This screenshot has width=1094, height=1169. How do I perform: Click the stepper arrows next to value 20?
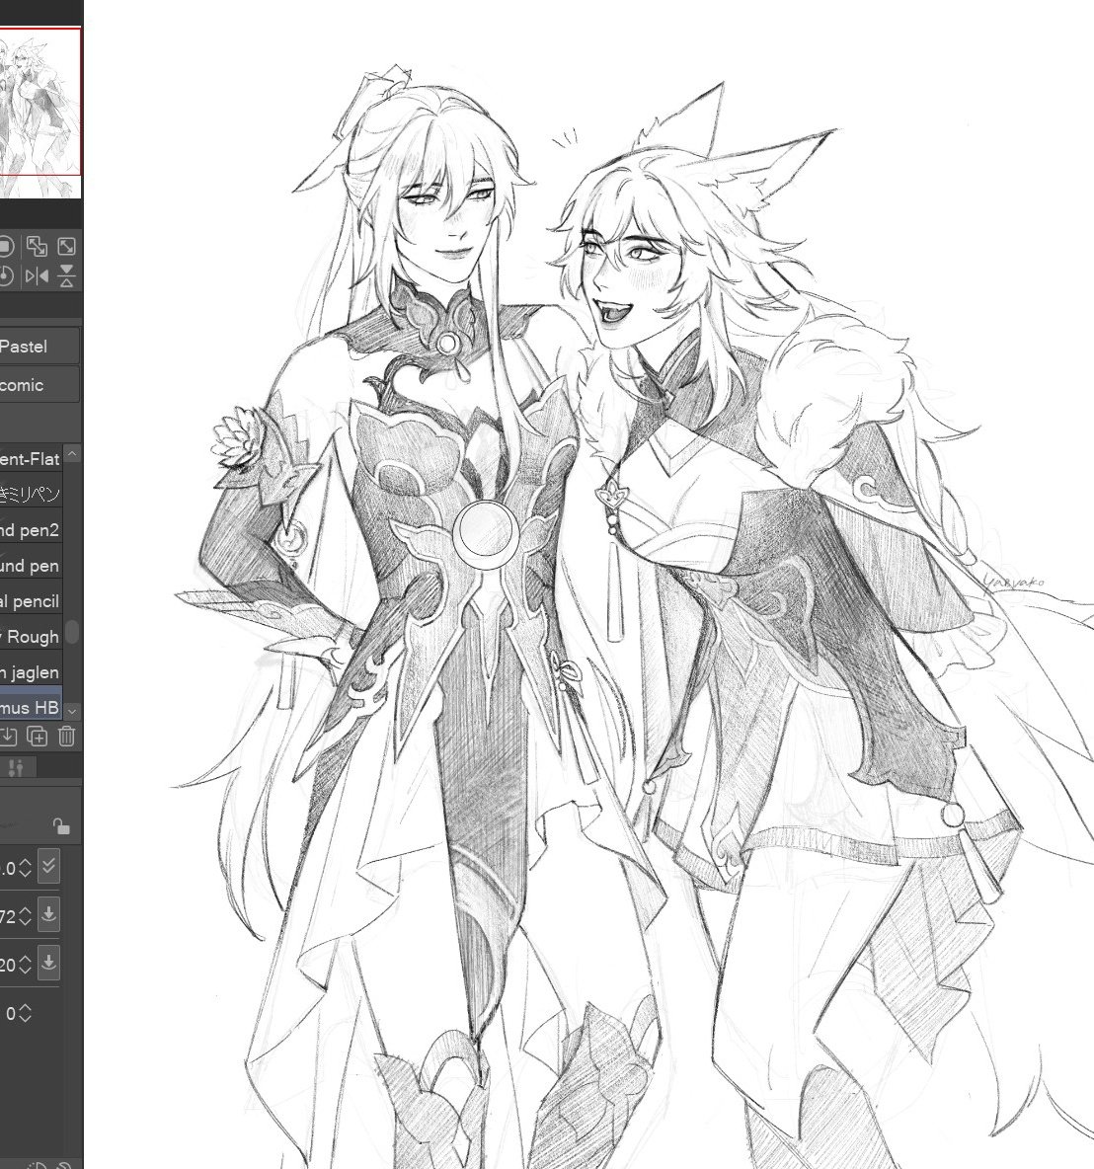(x=25, y=964)
